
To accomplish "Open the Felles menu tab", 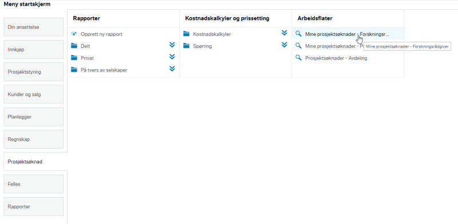I will [34, 184].
